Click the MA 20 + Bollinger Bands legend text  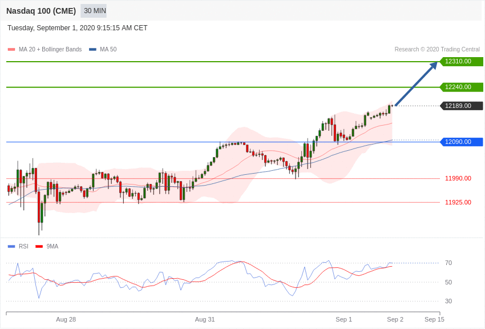(x=50, y=50)
